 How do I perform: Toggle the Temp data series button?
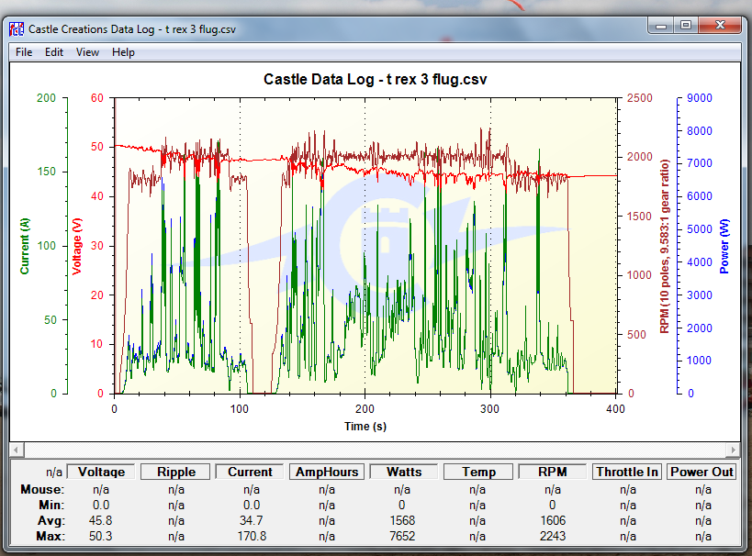478,472
